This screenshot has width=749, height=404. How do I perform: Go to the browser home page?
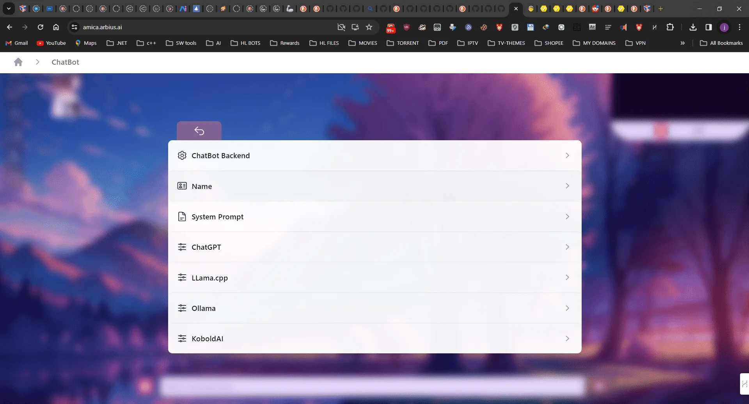tap(56, 27)
